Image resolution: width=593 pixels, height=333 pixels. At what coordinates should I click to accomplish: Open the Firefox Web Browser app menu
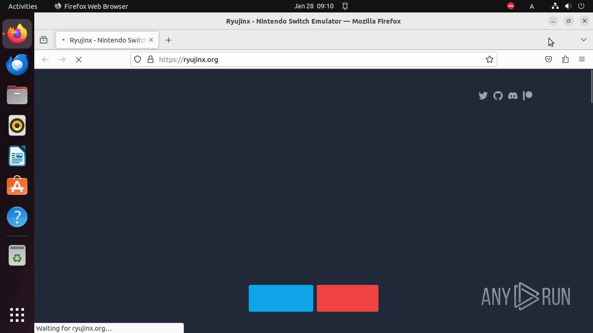pos(91,6)
